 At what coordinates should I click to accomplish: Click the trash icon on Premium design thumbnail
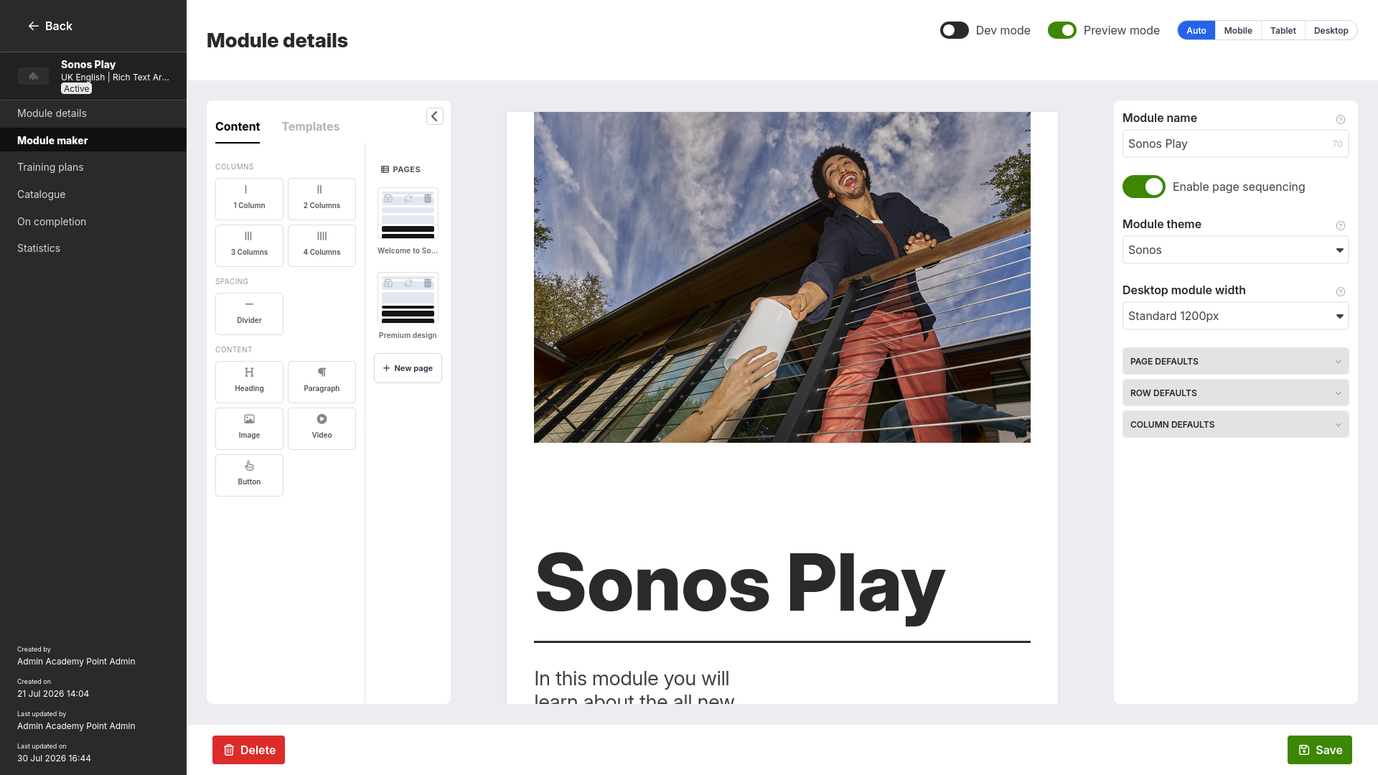tap(428, 283)
